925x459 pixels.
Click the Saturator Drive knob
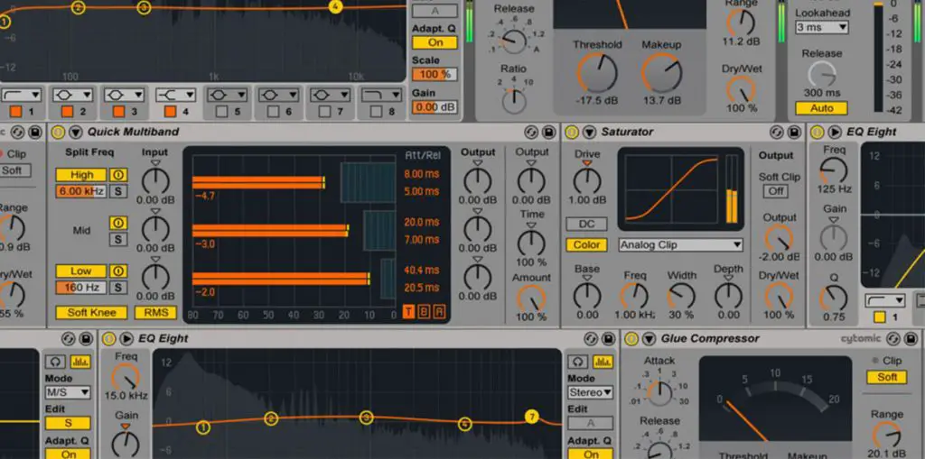coord(587,180)
